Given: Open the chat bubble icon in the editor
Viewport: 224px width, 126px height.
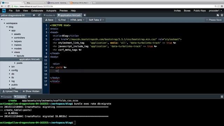Looking at the screenshot, I should 218,15.
